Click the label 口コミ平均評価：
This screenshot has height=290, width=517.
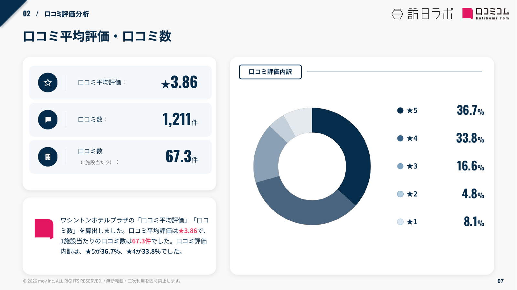[x=101, y=82]
